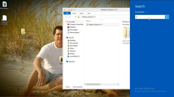This screenshot has width=174, height=97.
Task: Click the Properties quick access icon
Action: pyautogui.click(x=69, y=10)
